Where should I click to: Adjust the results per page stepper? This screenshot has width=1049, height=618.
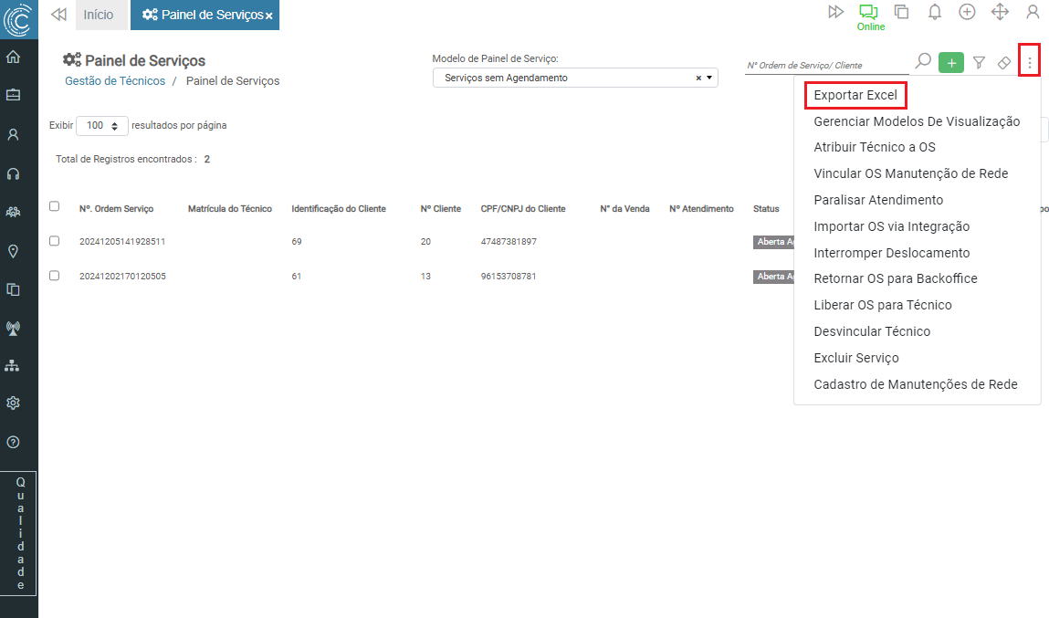click(114, 126)
